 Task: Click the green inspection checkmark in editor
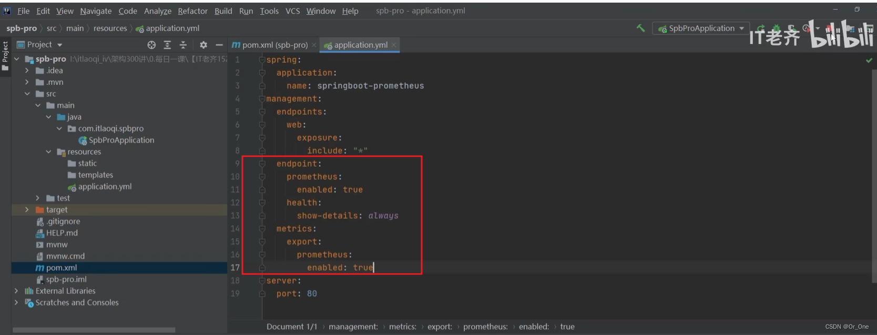[x=869, y=60]
